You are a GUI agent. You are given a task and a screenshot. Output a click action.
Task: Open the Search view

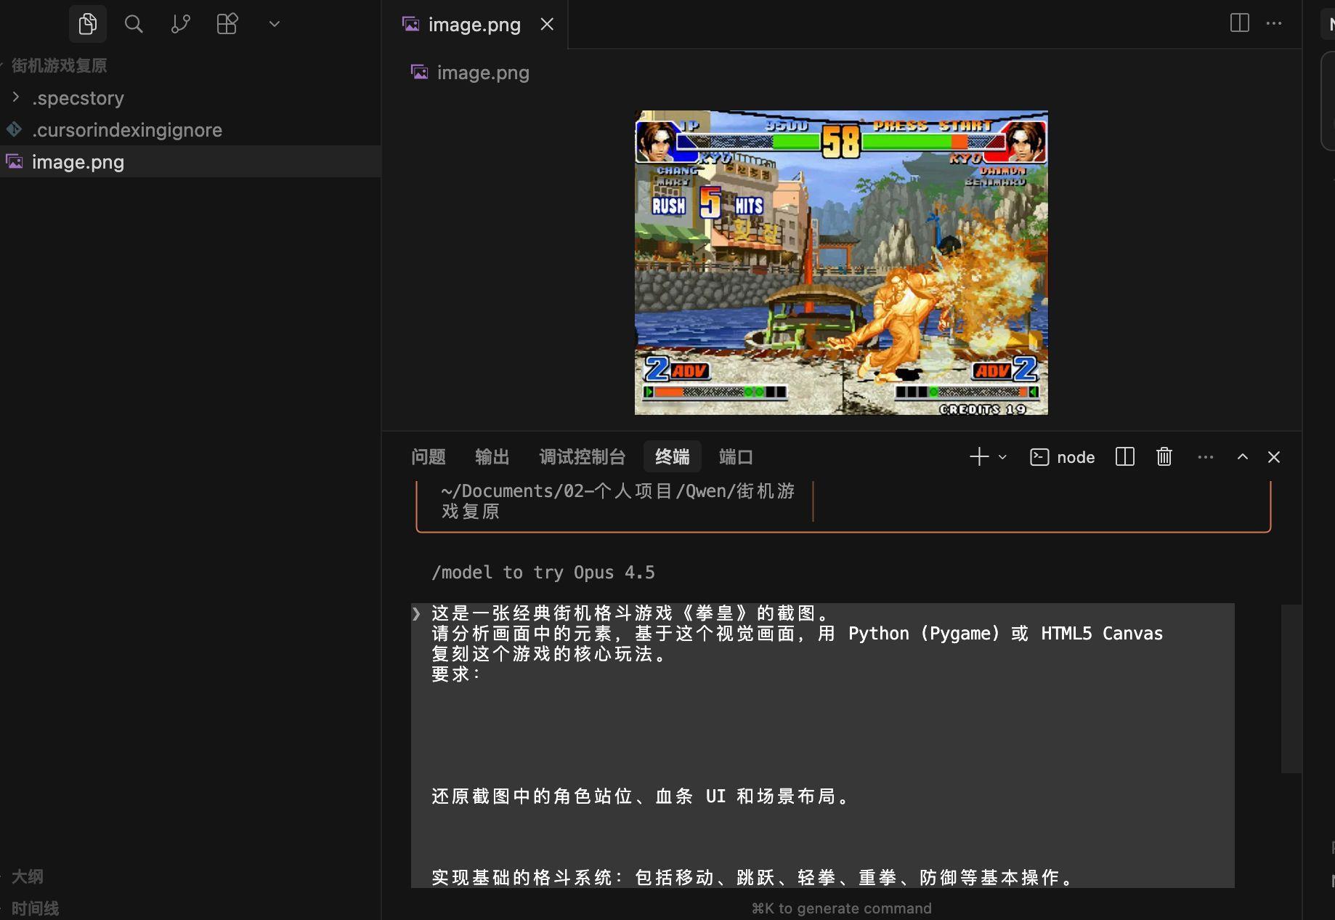click(134, 23)
